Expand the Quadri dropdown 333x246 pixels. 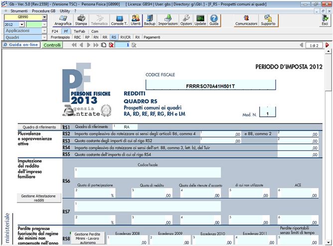pos(44,37)
